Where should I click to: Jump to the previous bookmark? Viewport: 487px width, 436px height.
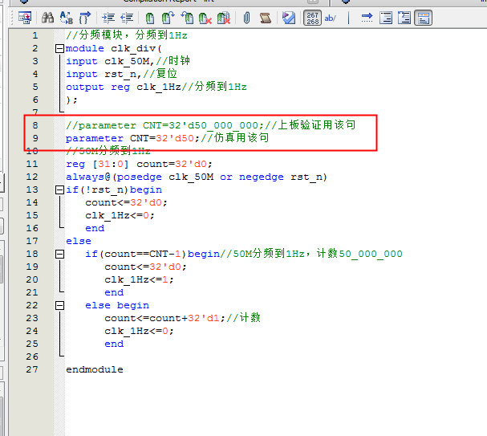[187, 18]
